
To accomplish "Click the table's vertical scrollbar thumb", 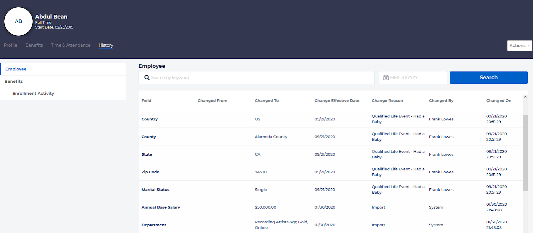I will click(525, 153).
